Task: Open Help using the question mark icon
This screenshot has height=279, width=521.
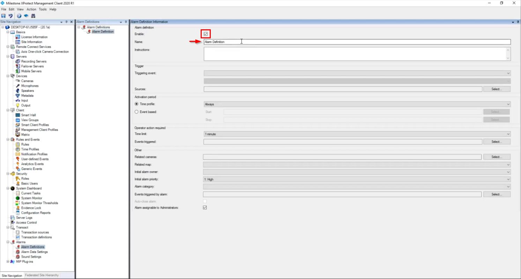Action: coord(19,16)
